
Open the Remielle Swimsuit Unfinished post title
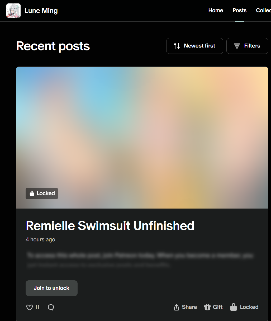tap(110, 226)
